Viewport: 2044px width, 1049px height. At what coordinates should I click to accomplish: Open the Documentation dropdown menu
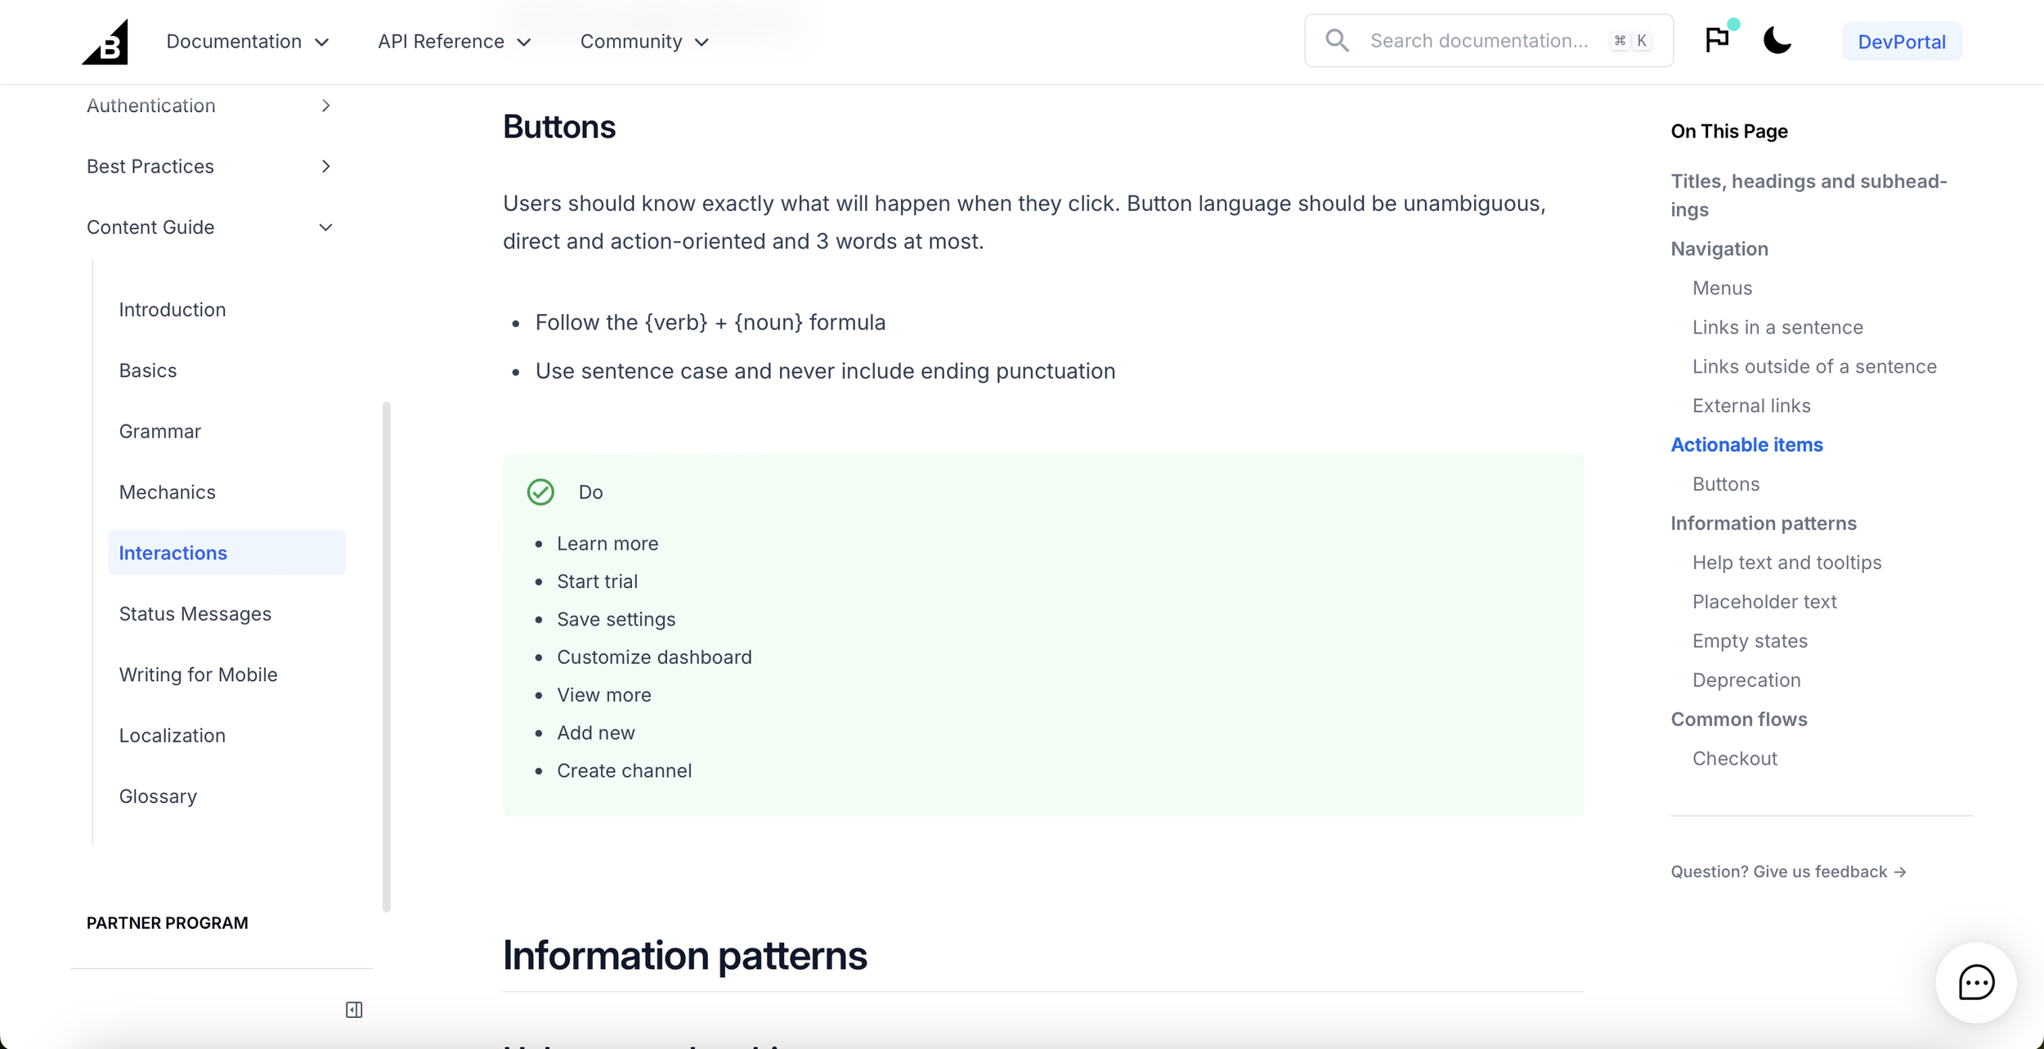[x=248, y=42]
